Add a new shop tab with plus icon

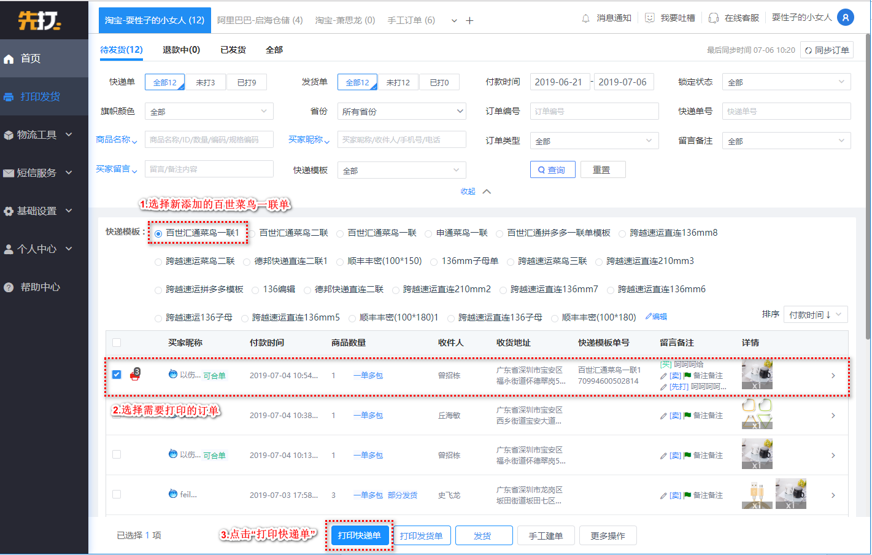(x=469, y=20)
